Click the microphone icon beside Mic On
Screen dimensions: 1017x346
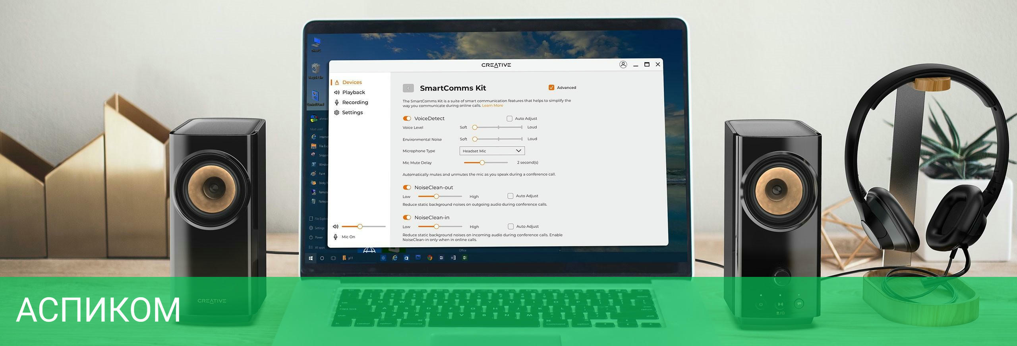pos(336,237)
